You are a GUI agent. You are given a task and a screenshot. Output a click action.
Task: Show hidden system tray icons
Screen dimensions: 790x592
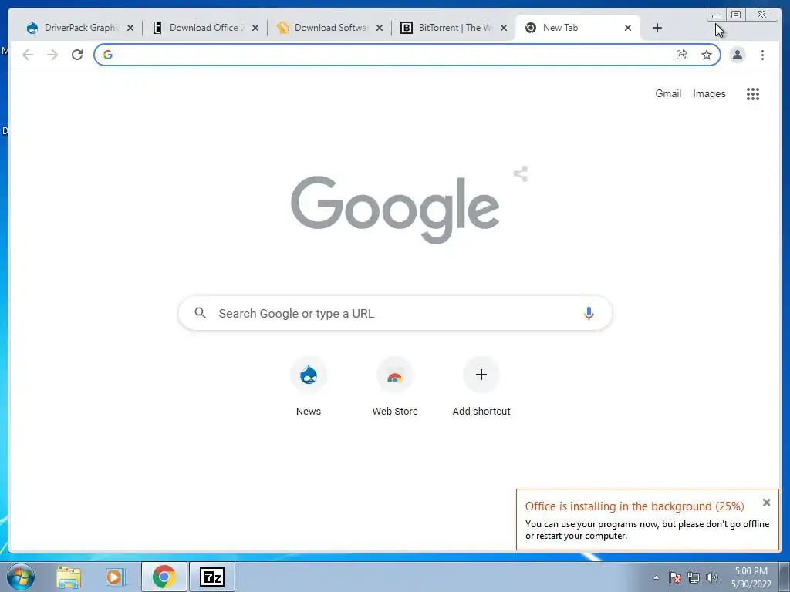point(656,577)
